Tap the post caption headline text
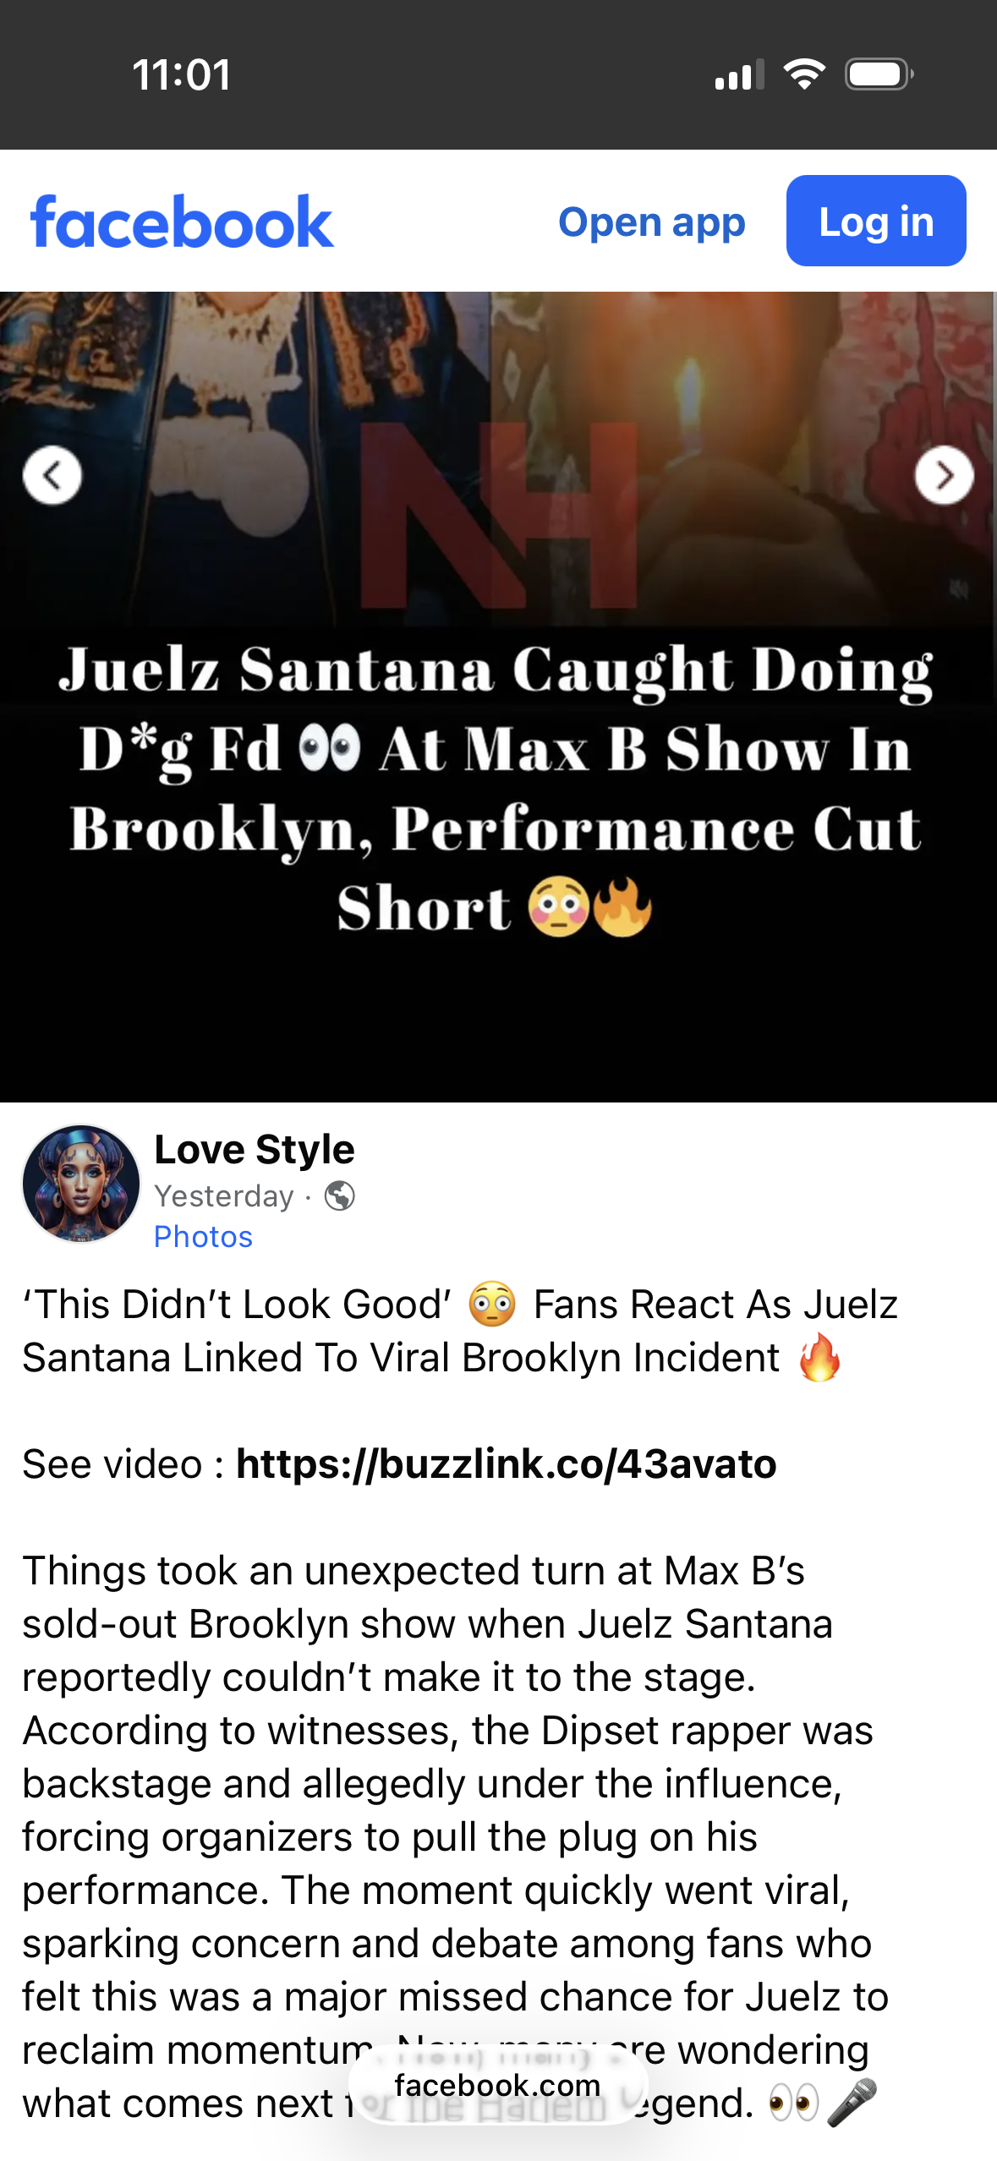 (460, 1331)
